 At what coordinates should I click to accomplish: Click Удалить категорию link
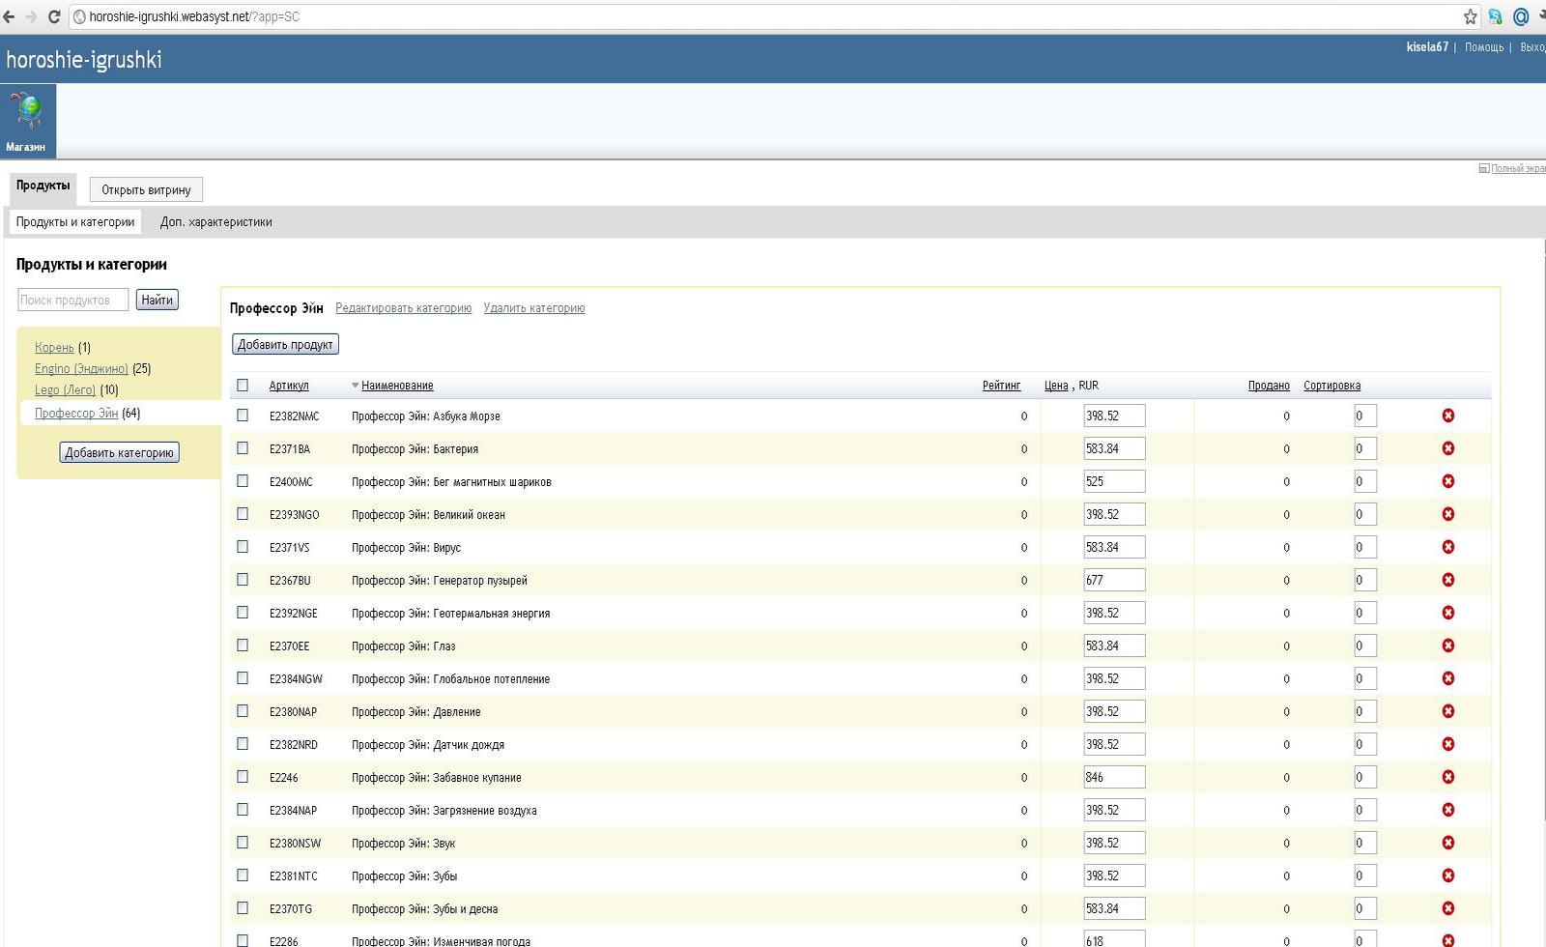tap(534, 308)
